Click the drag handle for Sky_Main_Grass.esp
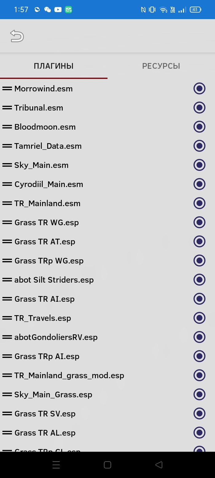This screenshot has width=215, height=478. (x=7, y=394)
